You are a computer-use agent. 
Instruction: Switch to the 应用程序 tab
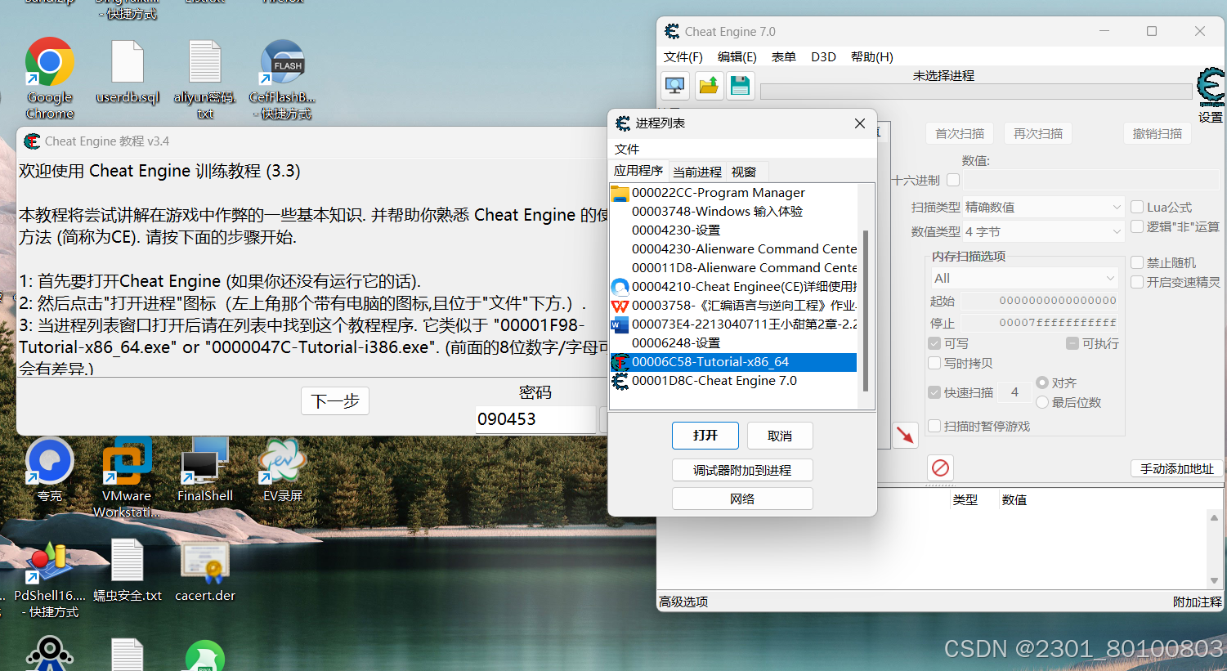tap(638, 171)
